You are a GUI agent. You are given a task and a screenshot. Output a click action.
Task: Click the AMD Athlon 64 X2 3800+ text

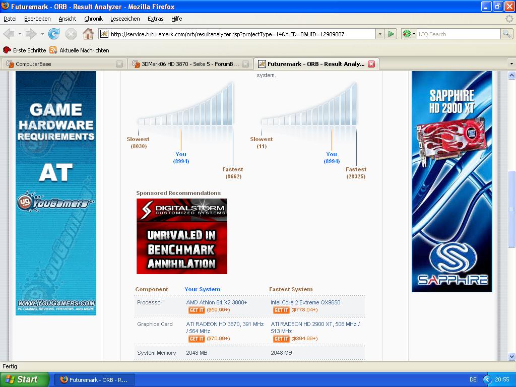pos(217,302)
